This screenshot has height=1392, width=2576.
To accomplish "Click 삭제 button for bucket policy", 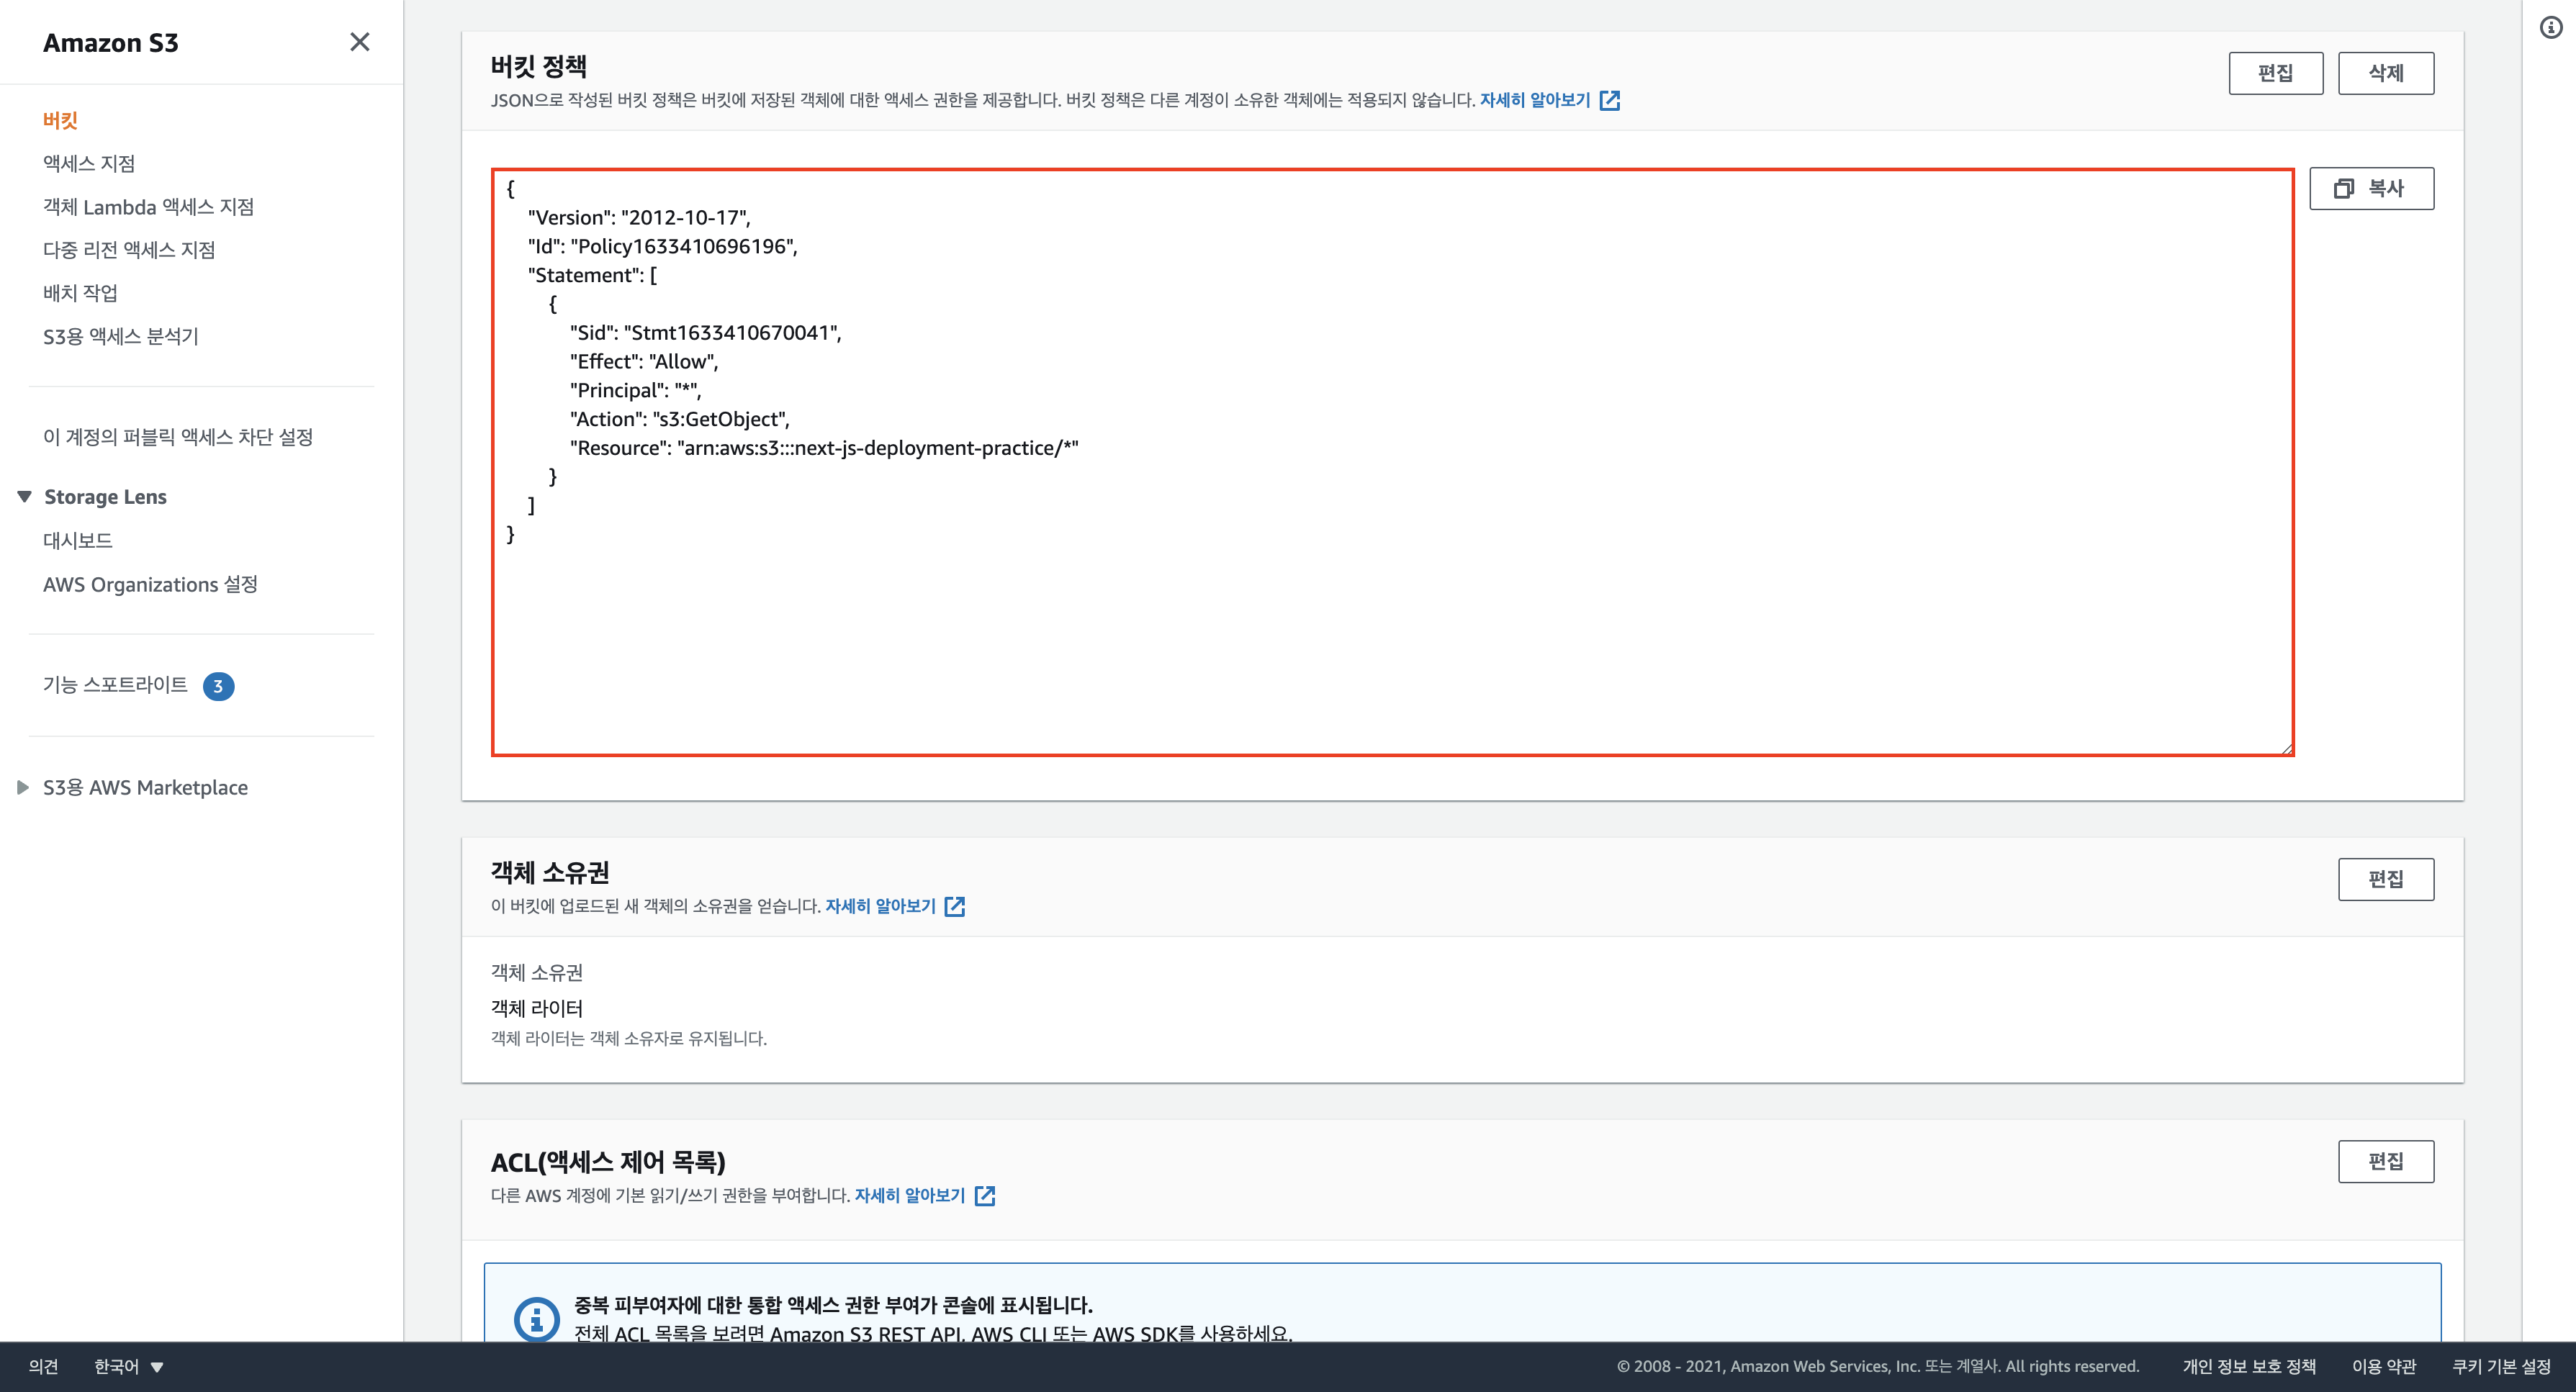I will point(2385,74).
